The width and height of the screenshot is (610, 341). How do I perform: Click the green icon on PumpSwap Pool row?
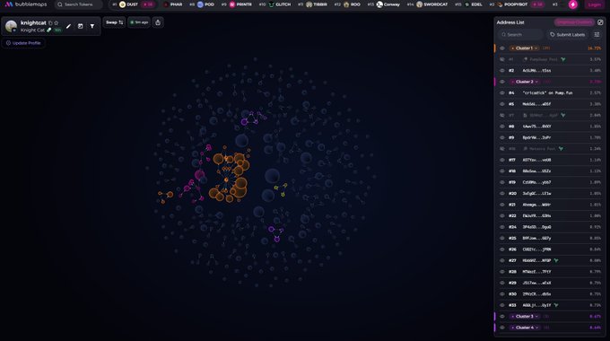click(x=563, y=59)
